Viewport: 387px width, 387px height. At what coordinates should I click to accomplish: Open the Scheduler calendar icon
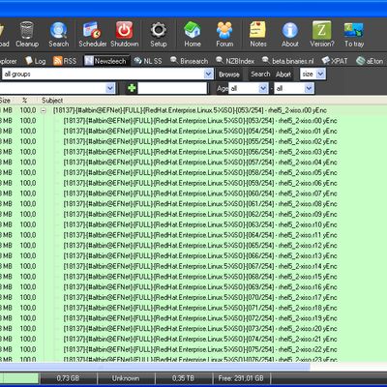click(92, 30)
